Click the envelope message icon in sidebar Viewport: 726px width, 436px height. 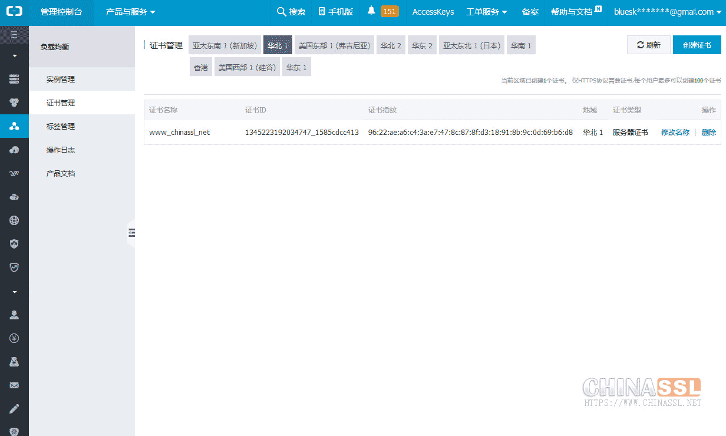(x=14, y=385)
